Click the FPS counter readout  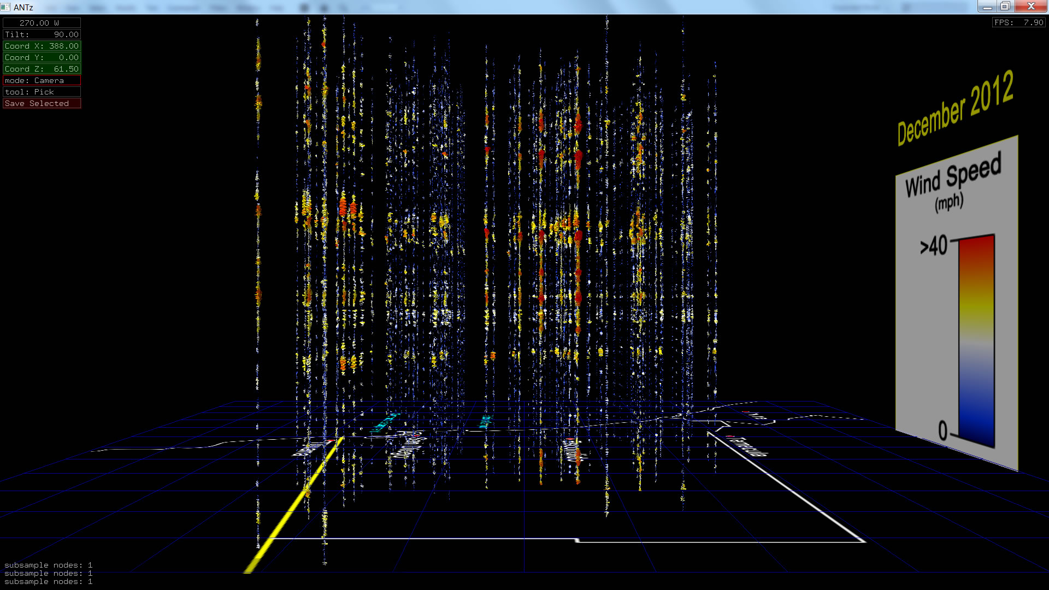point(1018,22)
